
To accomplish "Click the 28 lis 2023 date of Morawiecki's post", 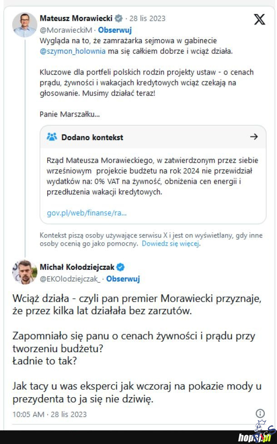I will click(147, 19).
